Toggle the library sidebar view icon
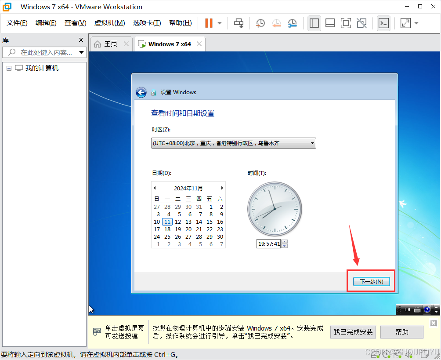 click(314, 23)
